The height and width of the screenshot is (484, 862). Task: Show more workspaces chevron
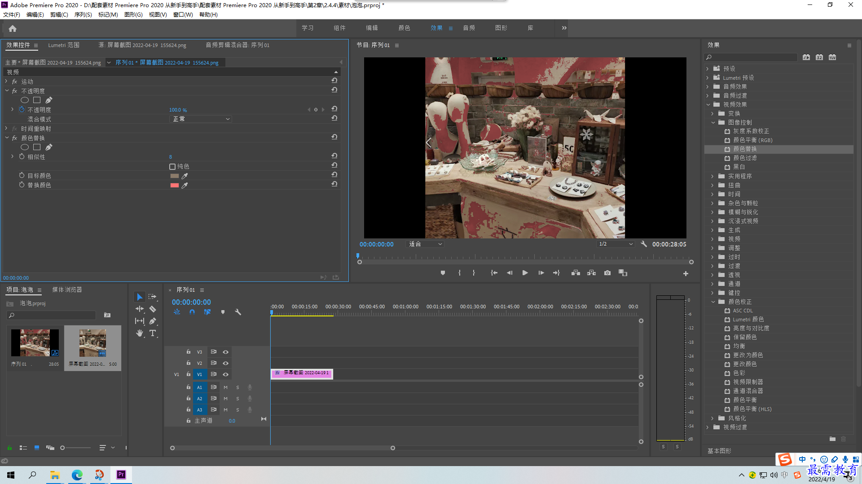coord(564,28)
